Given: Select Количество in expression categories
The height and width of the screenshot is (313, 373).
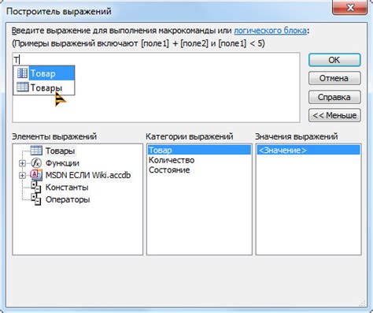Looking at the screenshot, I should coord(172,160).
